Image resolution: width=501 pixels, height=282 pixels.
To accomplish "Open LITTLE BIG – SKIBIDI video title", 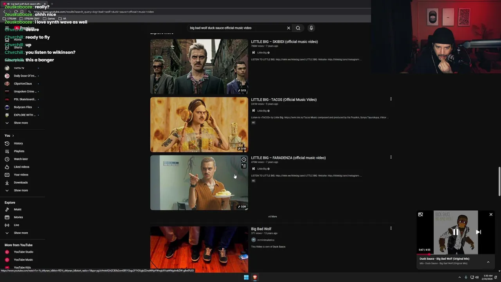I will tap(284, 42).
